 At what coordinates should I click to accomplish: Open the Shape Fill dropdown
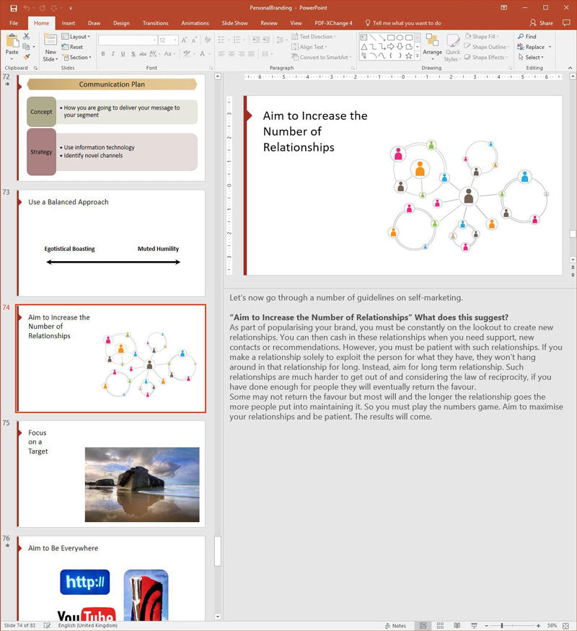coord(482,36)
